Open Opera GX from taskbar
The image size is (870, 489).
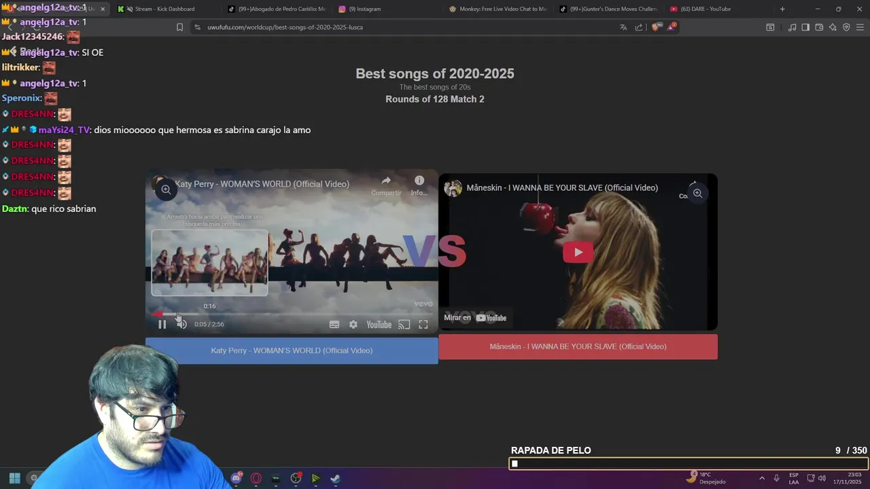click(256, 478)
